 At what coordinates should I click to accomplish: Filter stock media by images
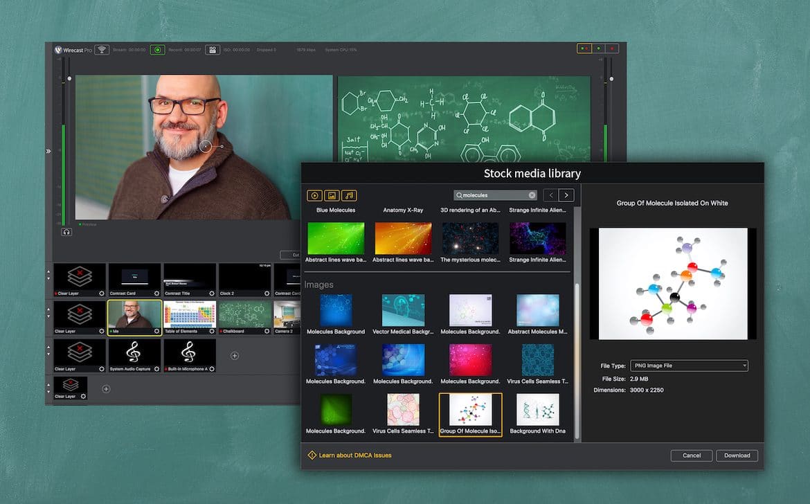(x=332, y=195)
